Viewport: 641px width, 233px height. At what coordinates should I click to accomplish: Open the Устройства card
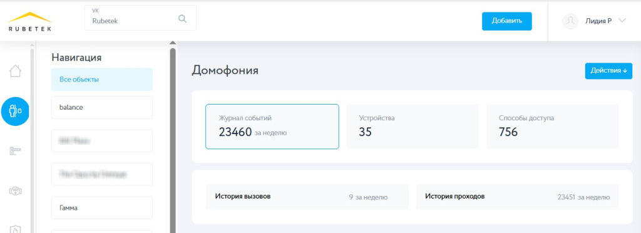pyautogui.click(x=412, y=127)
